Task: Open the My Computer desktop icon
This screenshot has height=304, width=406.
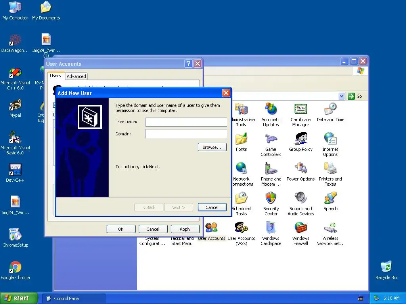Action: click(15, 10)
